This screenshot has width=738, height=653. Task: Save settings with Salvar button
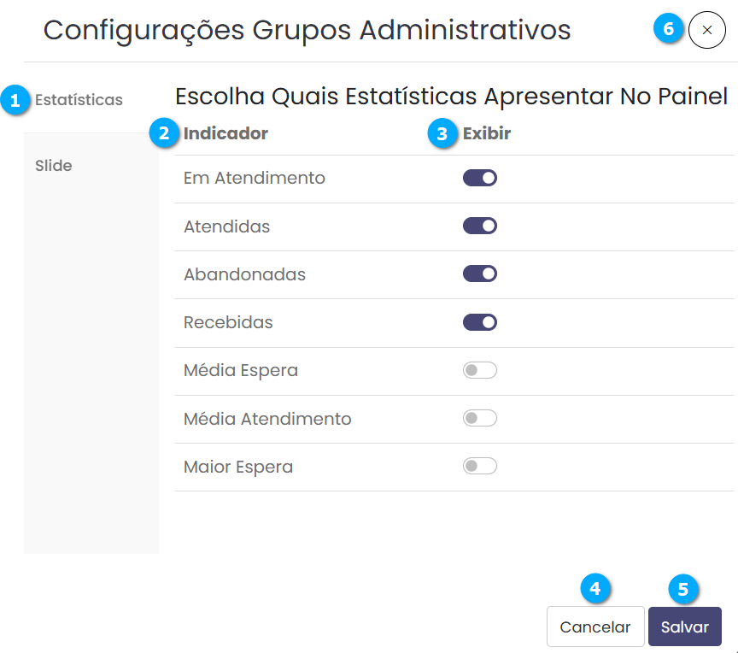685,627
